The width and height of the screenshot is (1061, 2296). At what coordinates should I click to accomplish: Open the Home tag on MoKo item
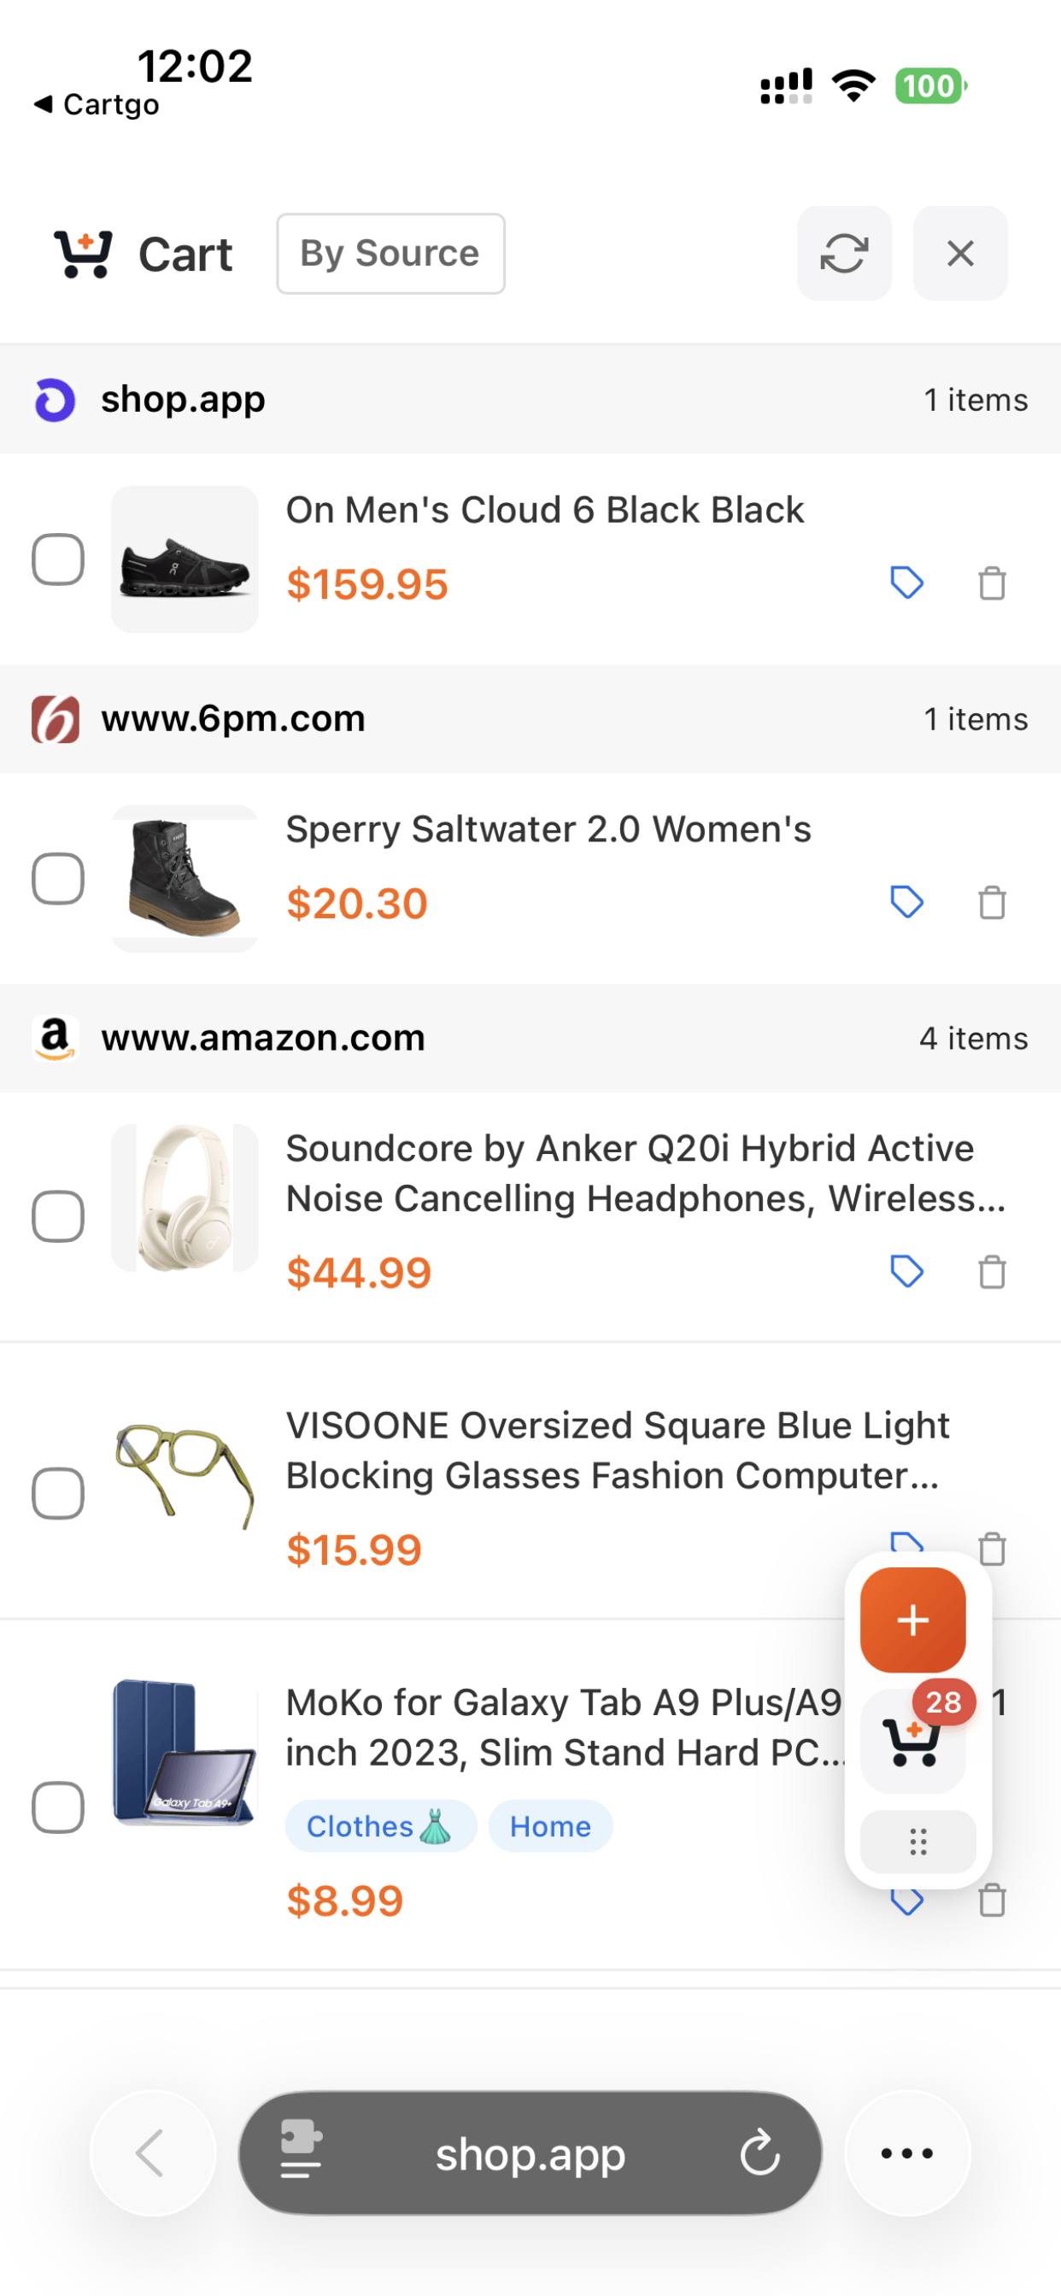tap(550, 1826)
